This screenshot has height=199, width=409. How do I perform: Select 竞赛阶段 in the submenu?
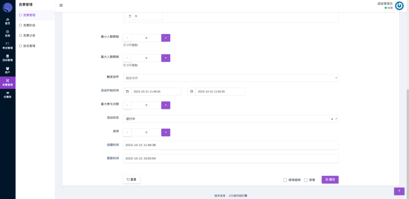pos(29,25)
